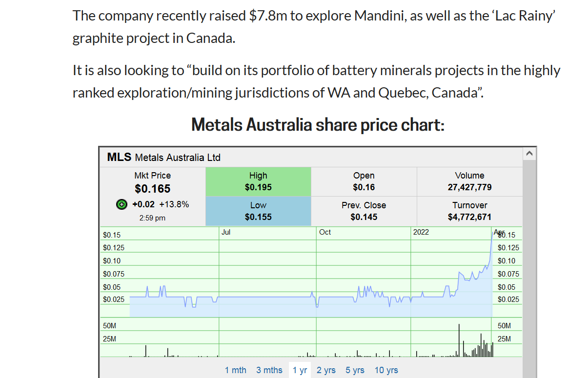
Task: Click 50M on the left volume axis
Action: [x=109, y=325]
